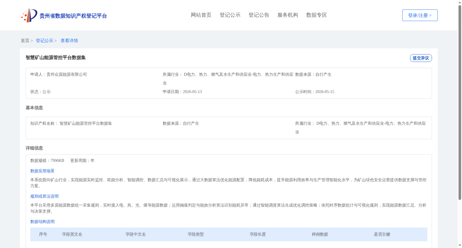
Task: Click the 提交异议 button
Action: click(421, 58)
